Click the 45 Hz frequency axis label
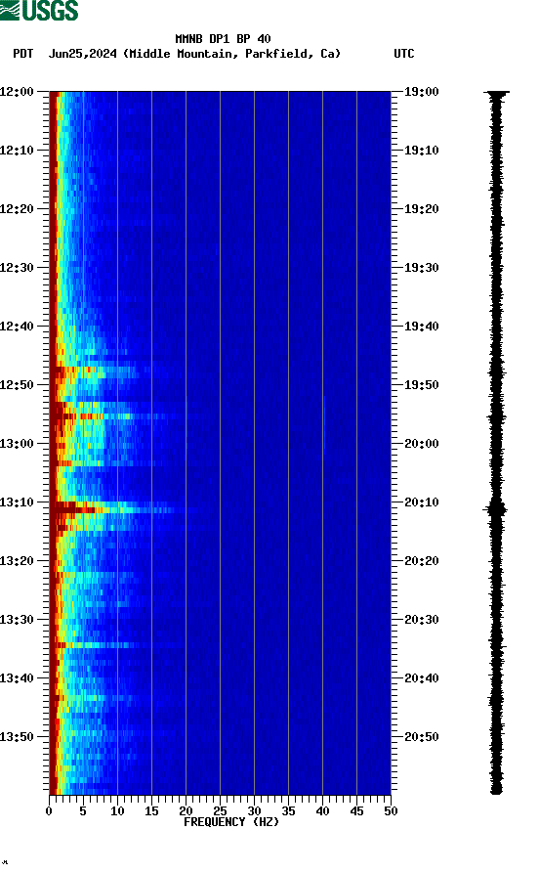539x873 pixels. [356, 811]
